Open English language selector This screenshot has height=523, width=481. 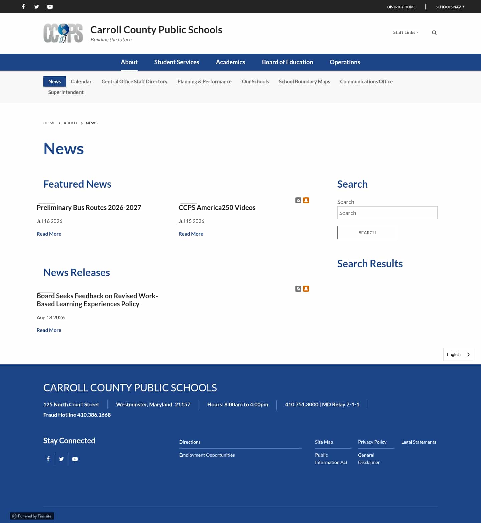pyautogui.click(x=459, y=354)
